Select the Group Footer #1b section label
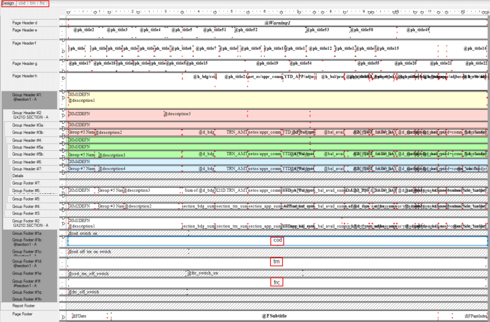The image size is (490, 322). 27,242
